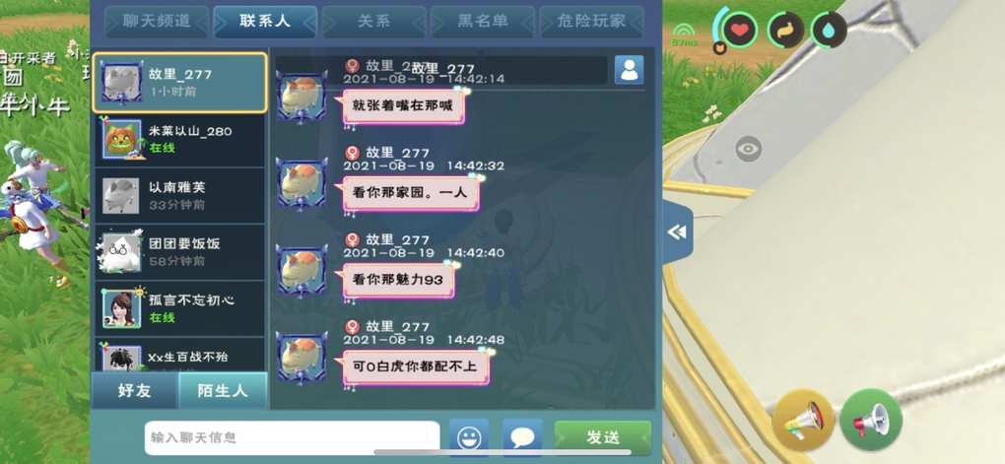Open the colorful megaphone broadcast button
This screenshot has width=1005, height=464.
tap(803, 421)
